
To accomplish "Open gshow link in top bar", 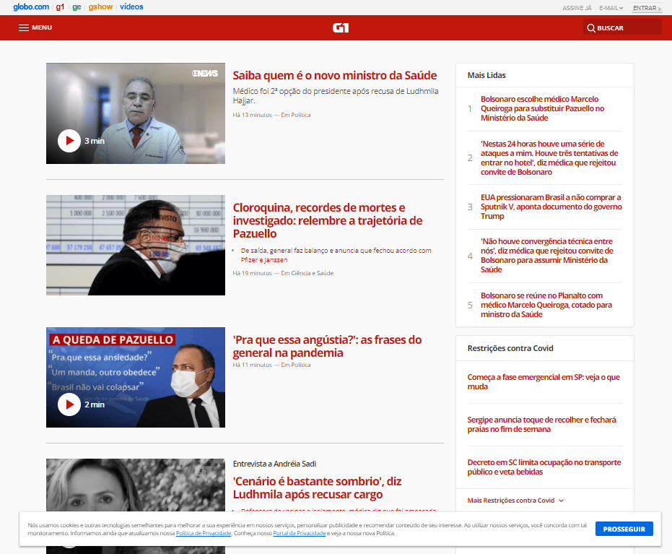I will (101, 7).
